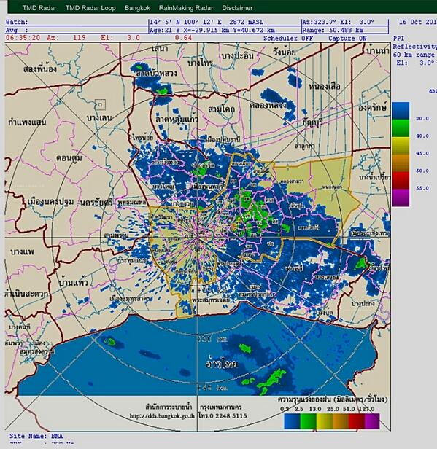Click the blue 30.0 dBZ legend color

coord(401,111)
